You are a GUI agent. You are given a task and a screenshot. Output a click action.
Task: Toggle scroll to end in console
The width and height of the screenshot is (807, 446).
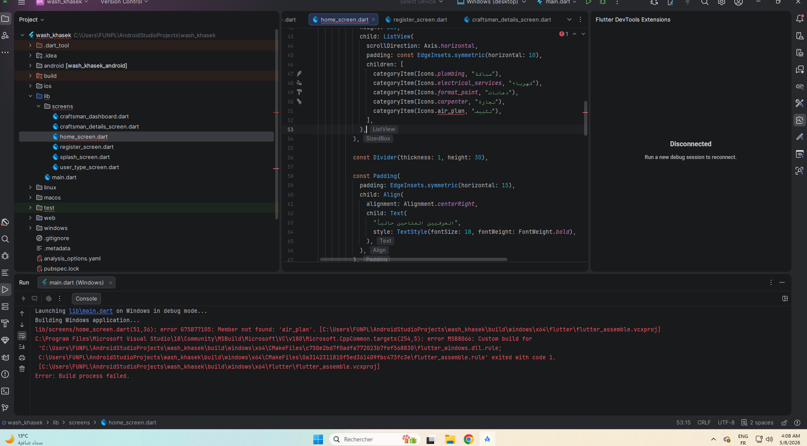click(x=22, y=347)
